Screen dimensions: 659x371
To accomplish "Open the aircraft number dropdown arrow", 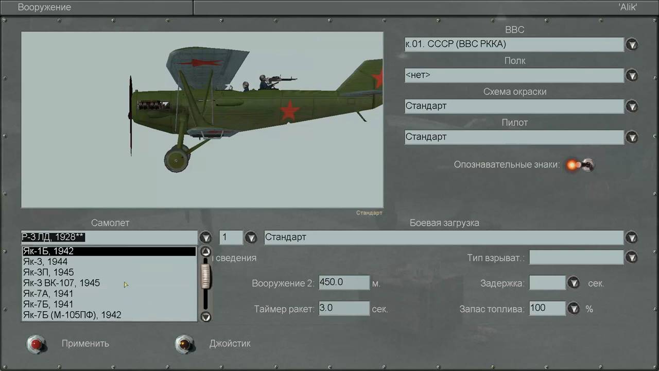I will [251, 238].
